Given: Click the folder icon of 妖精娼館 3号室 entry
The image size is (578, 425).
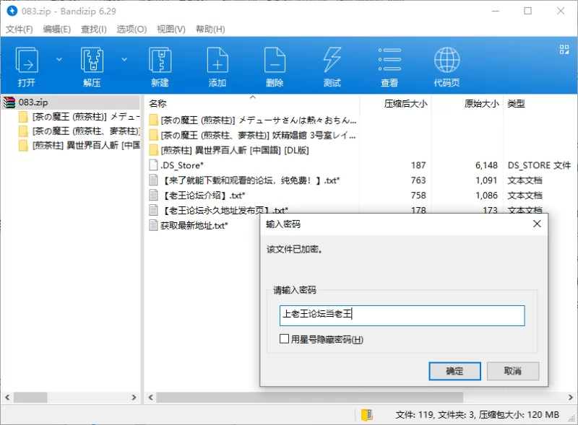Looking at the screenshot, I should pos(154,135).
